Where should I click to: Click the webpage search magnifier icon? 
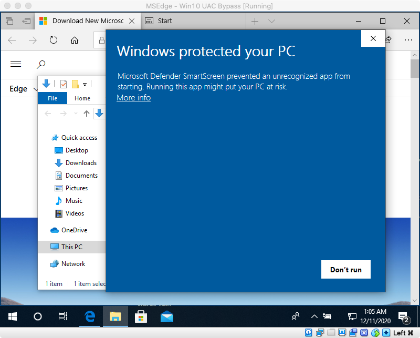pyautogui.click(x=41, y=64)
